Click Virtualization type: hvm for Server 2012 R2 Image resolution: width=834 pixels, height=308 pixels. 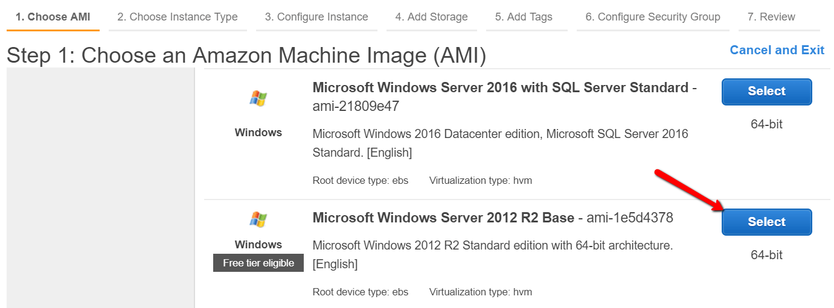click(x=481, y=292)
